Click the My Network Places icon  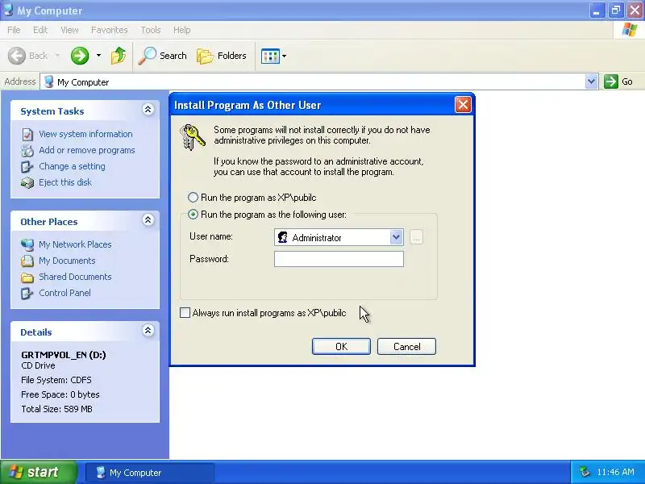point(27,245)
